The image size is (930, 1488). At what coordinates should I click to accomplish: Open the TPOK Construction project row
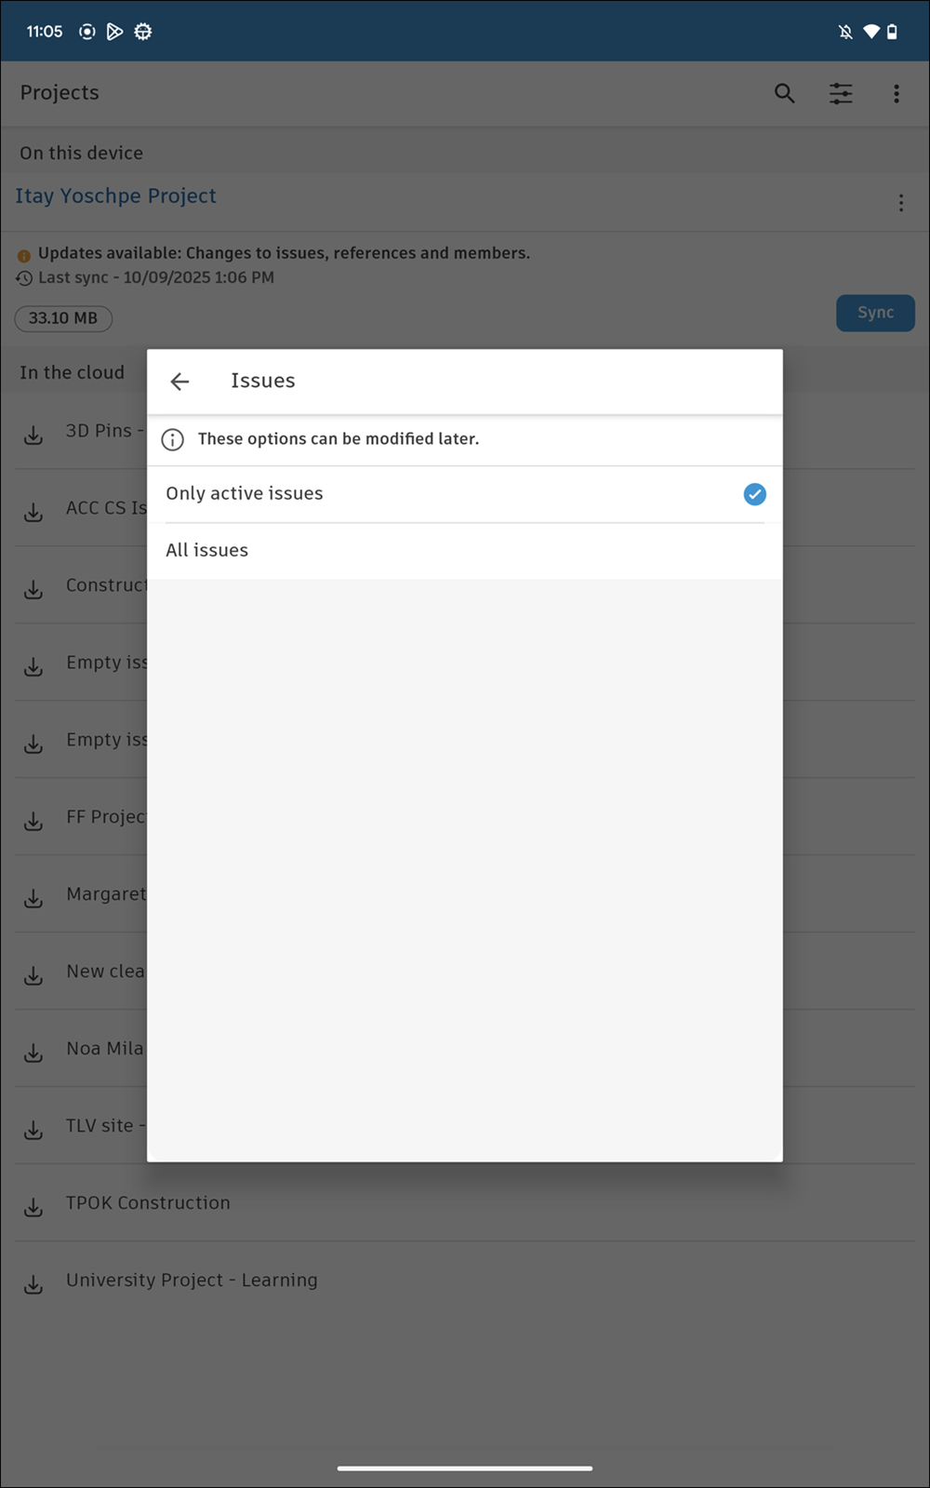click(464, 1202)
